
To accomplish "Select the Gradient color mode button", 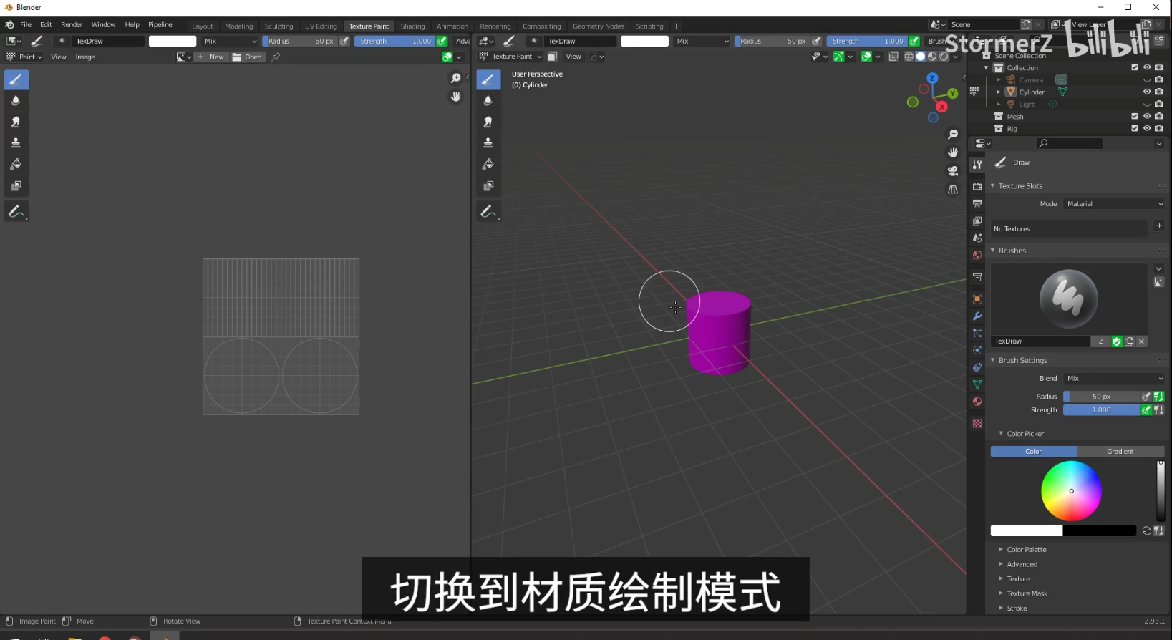I will (x=1120, y=452).
